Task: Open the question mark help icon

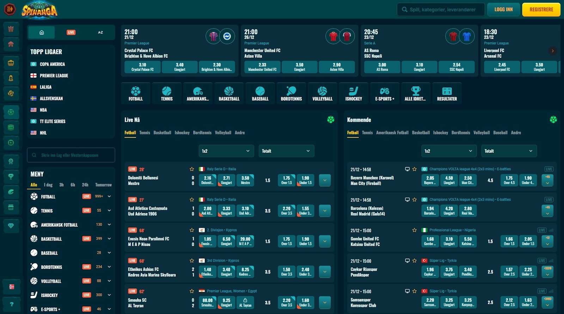Action: coord(12,304)
